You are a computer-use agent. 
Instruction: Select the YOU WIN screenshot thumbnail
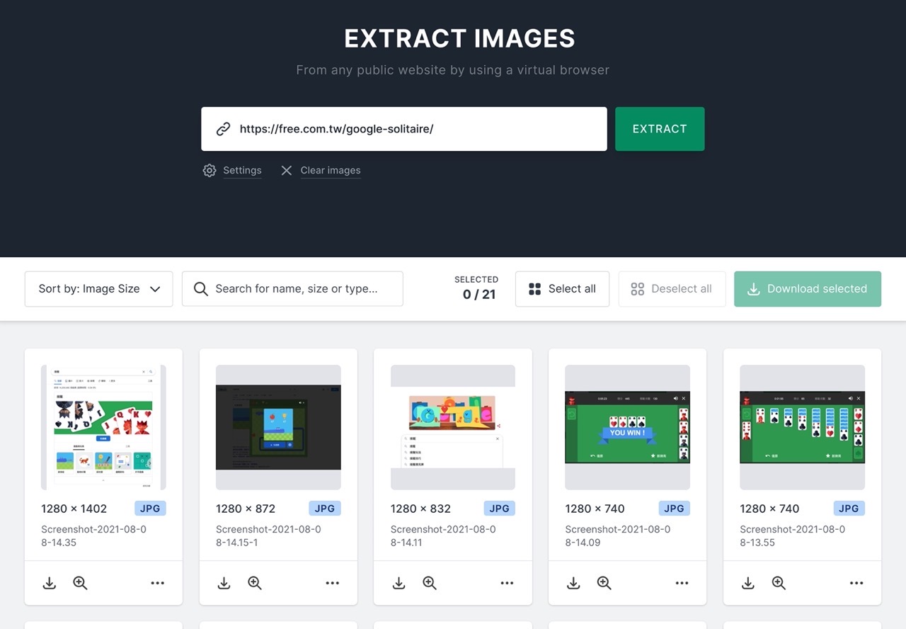click(x=627, y=426)
